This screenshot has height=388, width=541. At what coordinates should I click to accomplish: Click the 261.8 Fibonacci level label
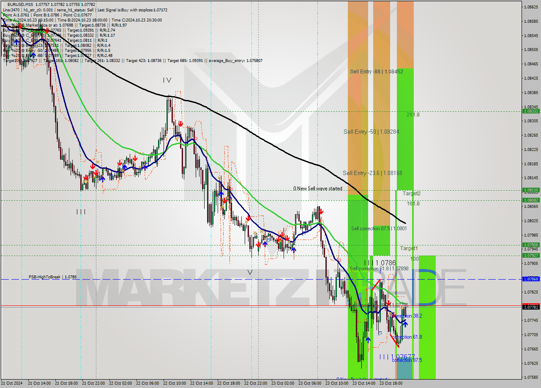[x=413, y=115]
